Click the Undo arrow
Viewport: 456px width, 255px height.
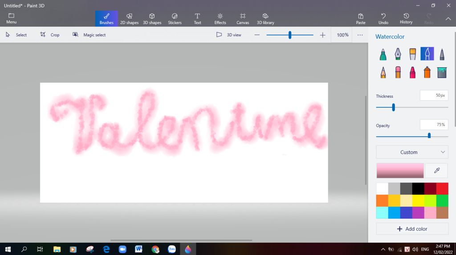(x=383, y=19)
